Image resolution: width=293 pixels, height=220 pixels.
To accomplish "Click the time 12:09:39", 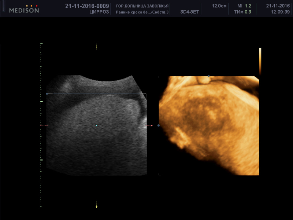I will [x=280, y=12].
